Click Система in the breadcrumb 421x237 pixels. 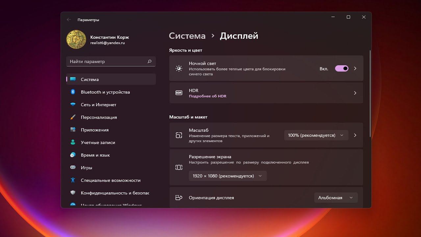187,36
